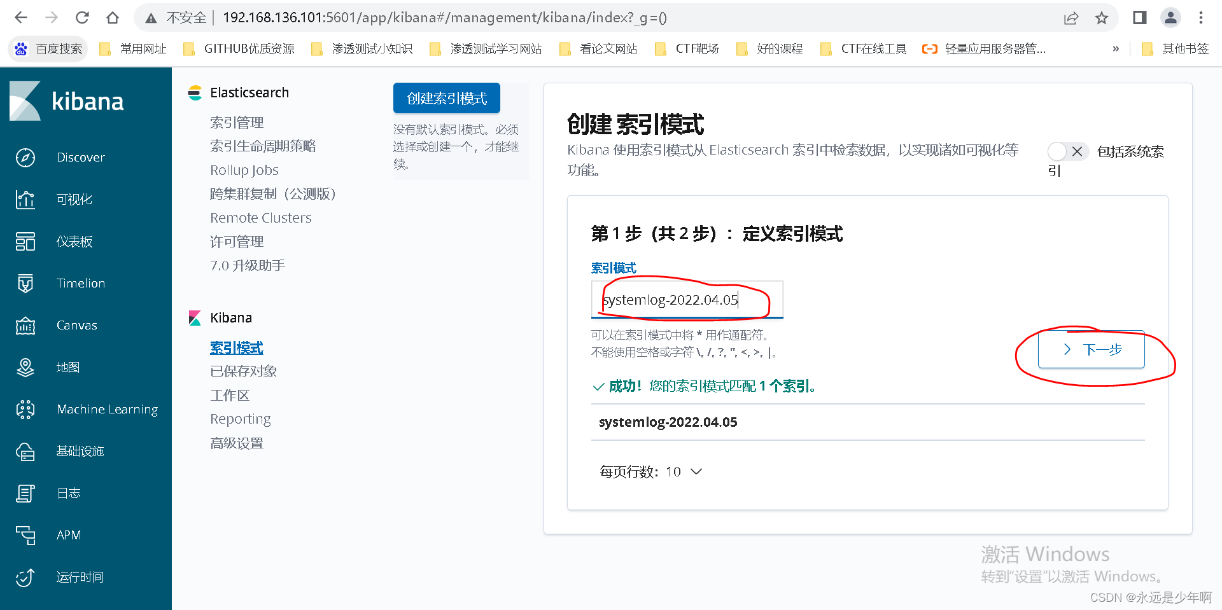Viewport: 1222px width, 610px height.
Task: Open the 索引模式 link
Action: 237,348
